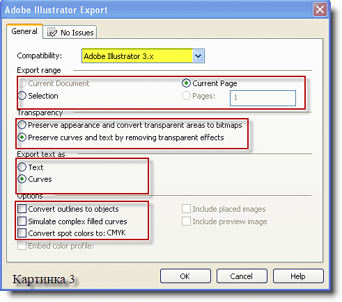Screen dimensions: 342x302
Task: Close the Adobe Illustrator Export dialog
Action: (x=320, y=10)
